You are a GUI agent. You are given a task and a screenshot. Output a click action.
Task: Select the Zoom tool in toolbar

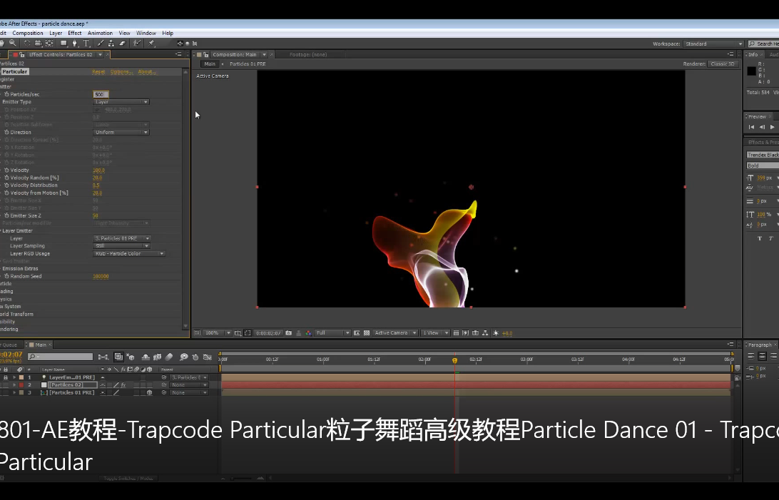pyautogui.click(x=13, y=44)
